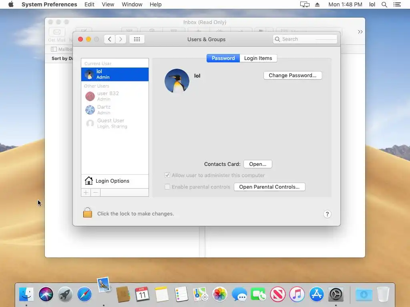Open Spotlight search in menu bar
The height and width of the screenshot is (307, 410).
click(x=384, y=4)
